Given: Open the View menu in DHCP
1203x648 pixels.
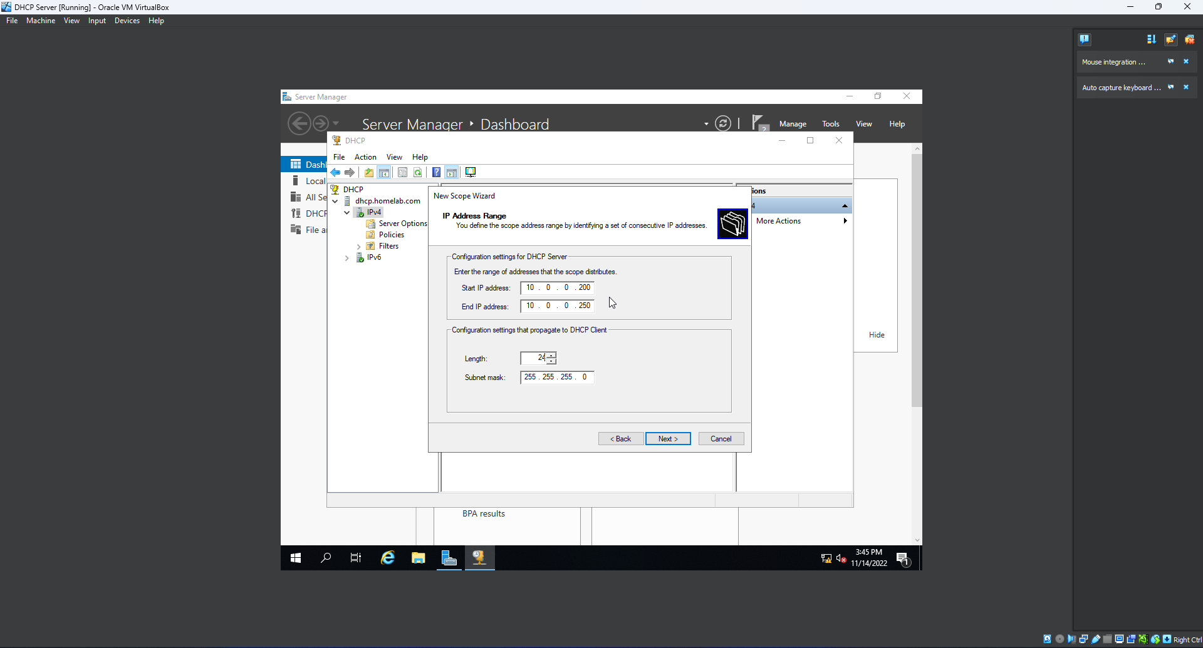Looking at the screenshot, I should [x=394, y=157].
